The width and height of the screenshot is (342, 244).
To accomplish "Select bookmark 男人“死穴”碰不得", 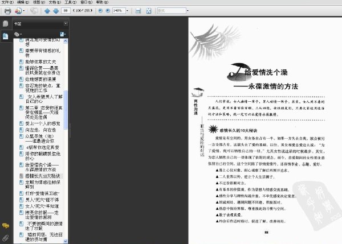I will pos(42,200).
